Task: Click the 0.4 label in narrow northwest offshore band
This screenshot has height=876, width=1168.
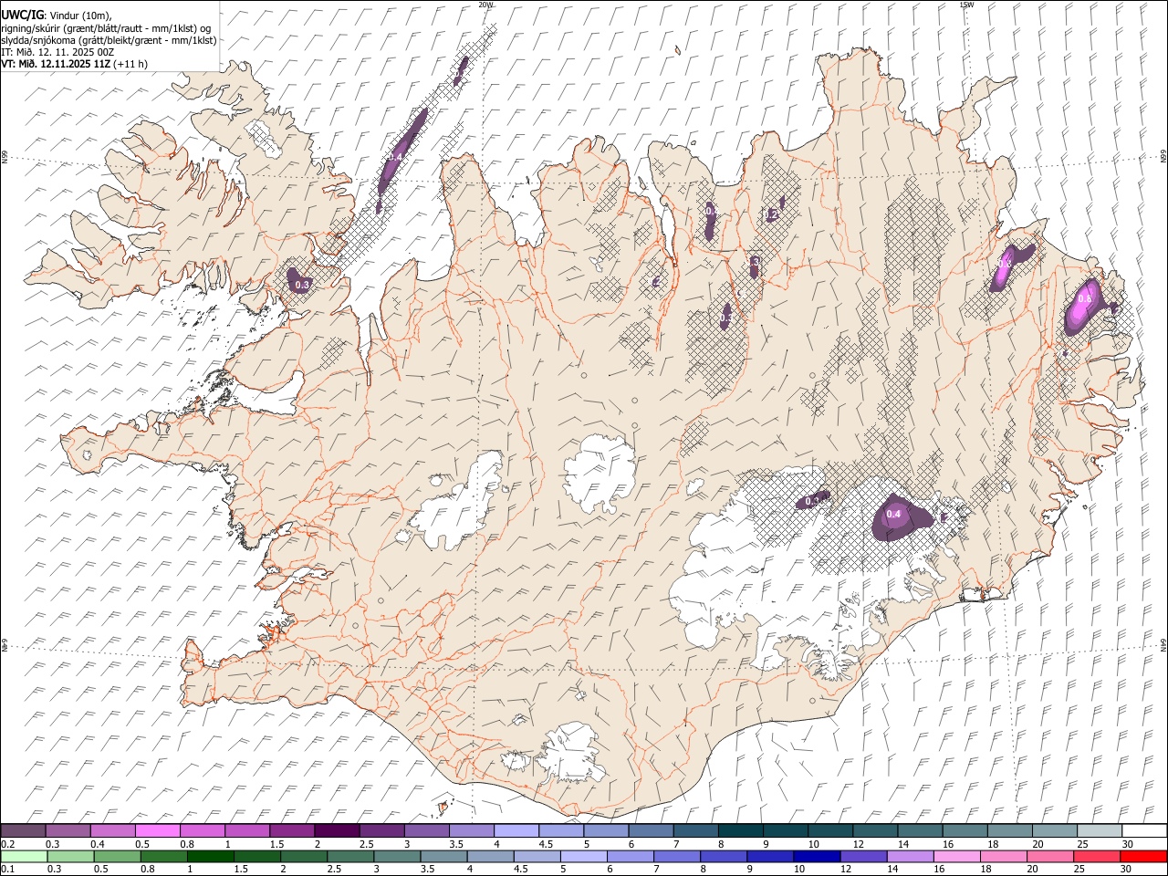Action: pyautogui.click(x=395, y=157)
